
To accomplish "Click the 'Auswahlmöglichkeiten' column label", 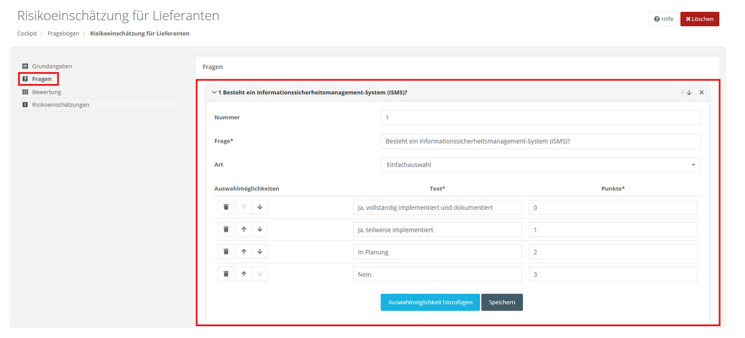I will (x=247, y=188).
